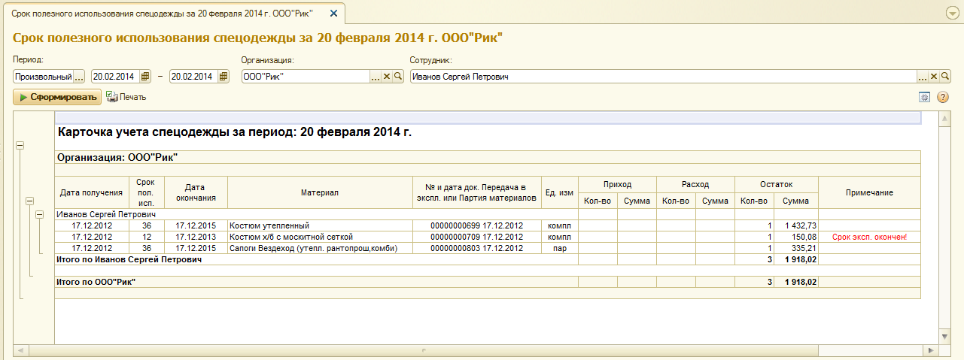Open the Произвольный period selection ellipsis
The image size is (964, 360).
[80, 76]
